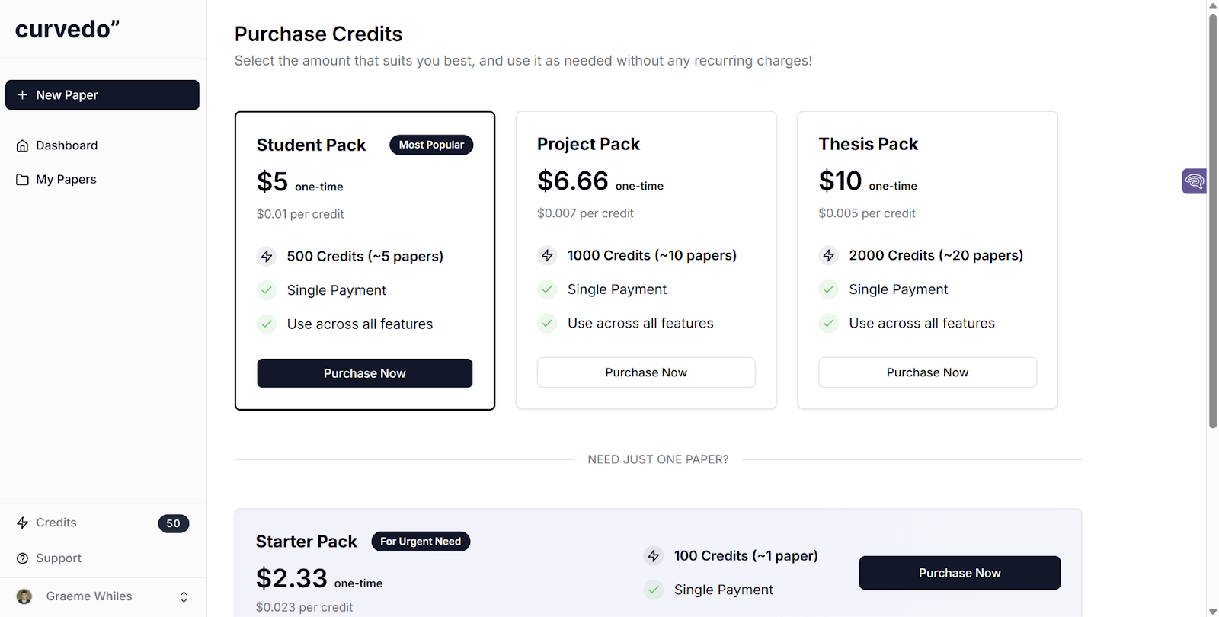Click the My Papers folder icon

pos(22,179)
